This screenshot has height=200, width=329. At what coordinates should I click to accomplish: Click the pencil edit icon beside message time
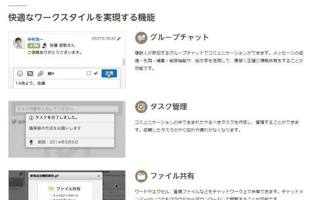(x=119, y=38)
